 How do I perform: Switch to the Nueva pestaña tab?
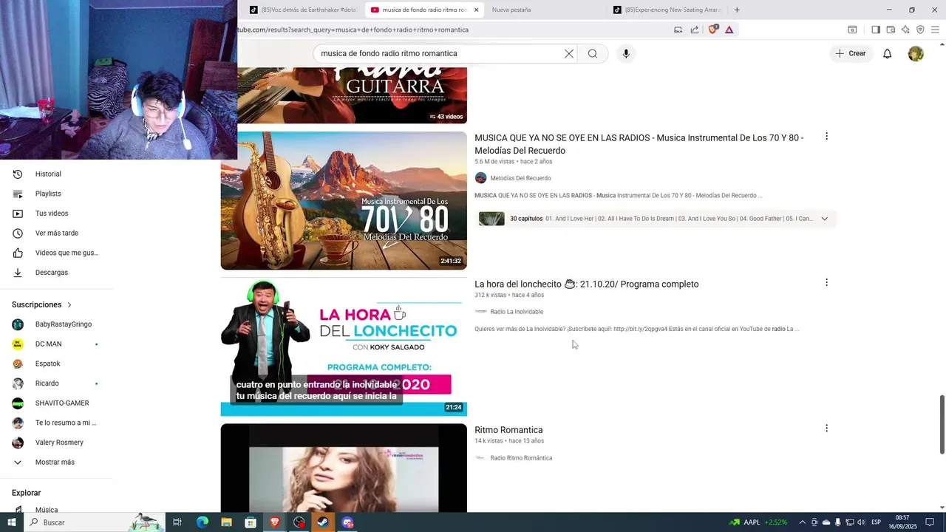pyautogui.click(x=511, y=10)
